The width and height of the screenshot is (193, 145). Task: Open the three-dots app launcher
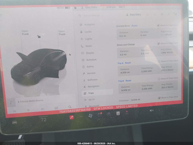[x=81, y=116]
